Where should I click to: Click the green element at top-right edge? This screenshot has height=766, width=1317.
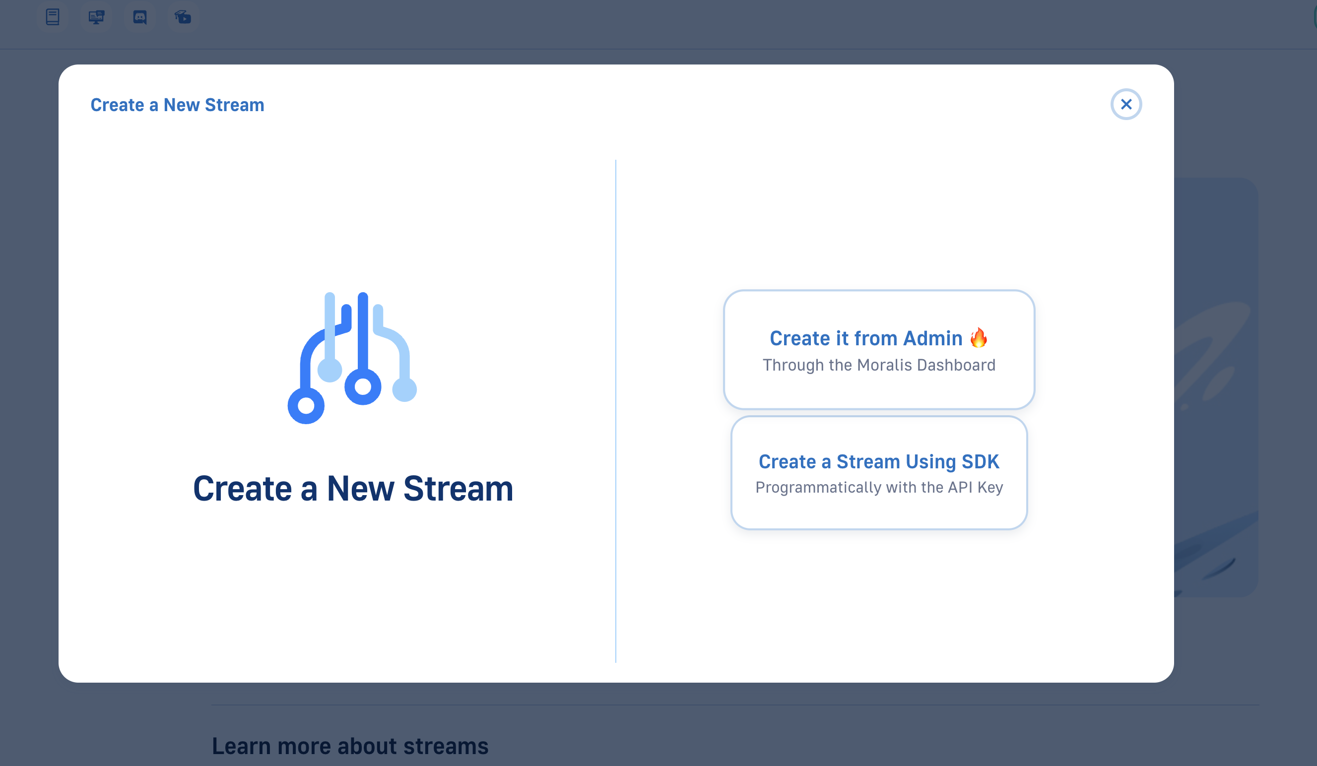[1315, 17]
